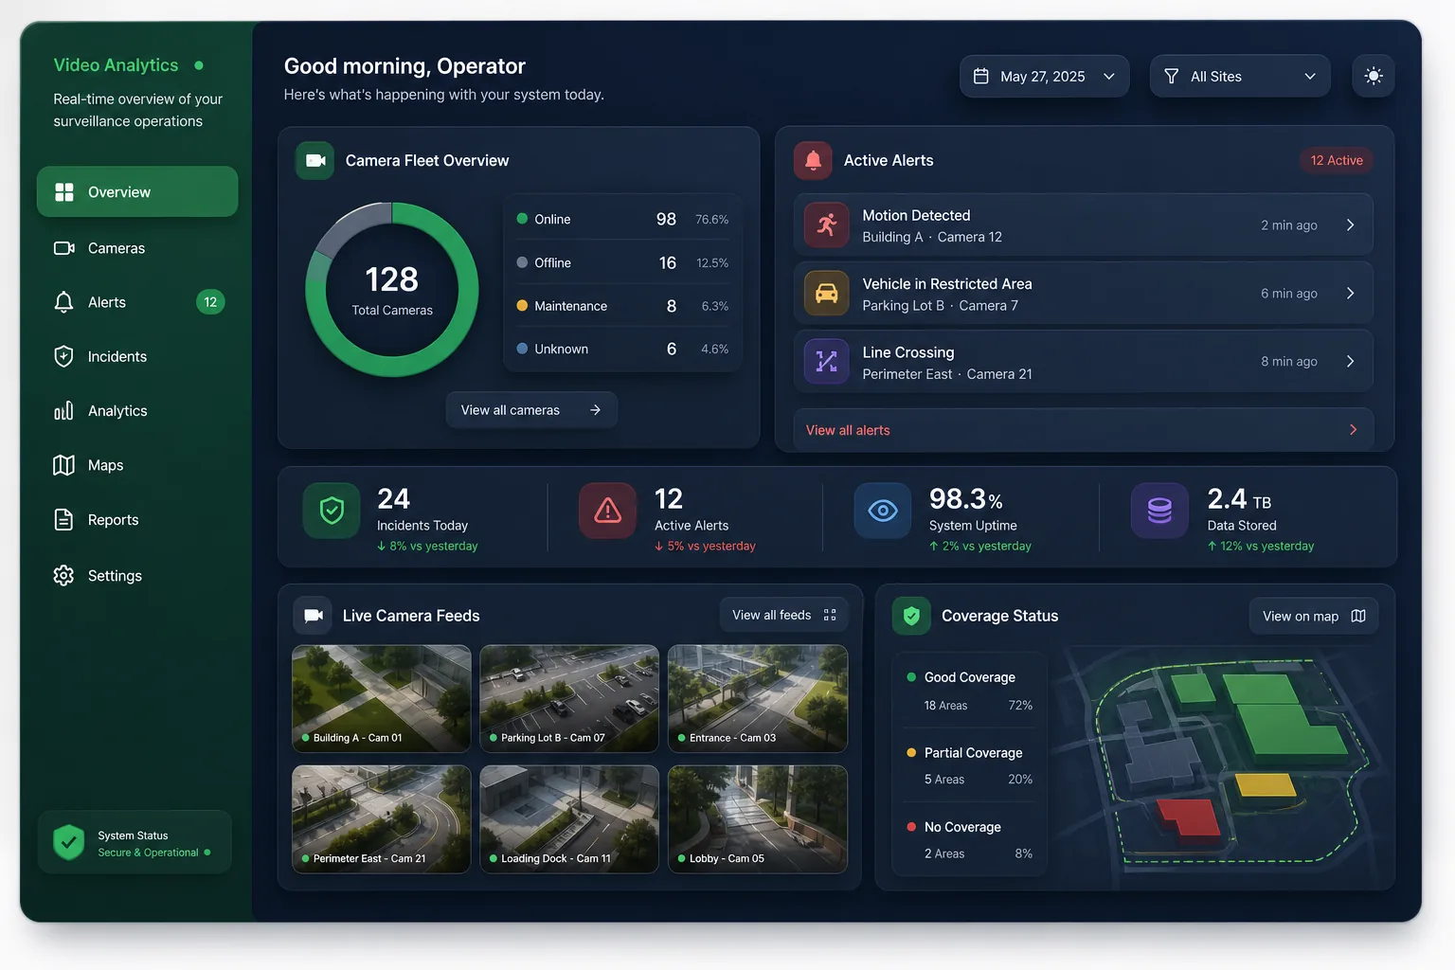Open the All Sites filter dropdown
This screenshot has height=970, width=1455.
[1239, 76]
